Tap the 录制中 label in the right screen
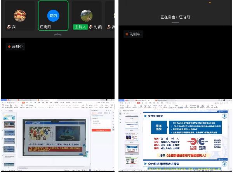This screenshot has height=173, width=233. (135, 34)
